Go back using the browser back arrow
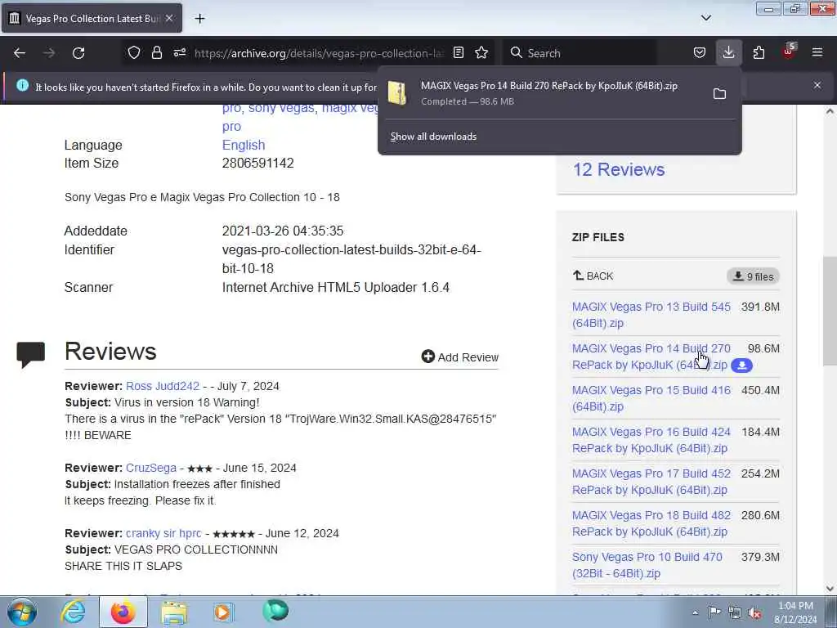837x628 pixels. (x=20, y=53)
